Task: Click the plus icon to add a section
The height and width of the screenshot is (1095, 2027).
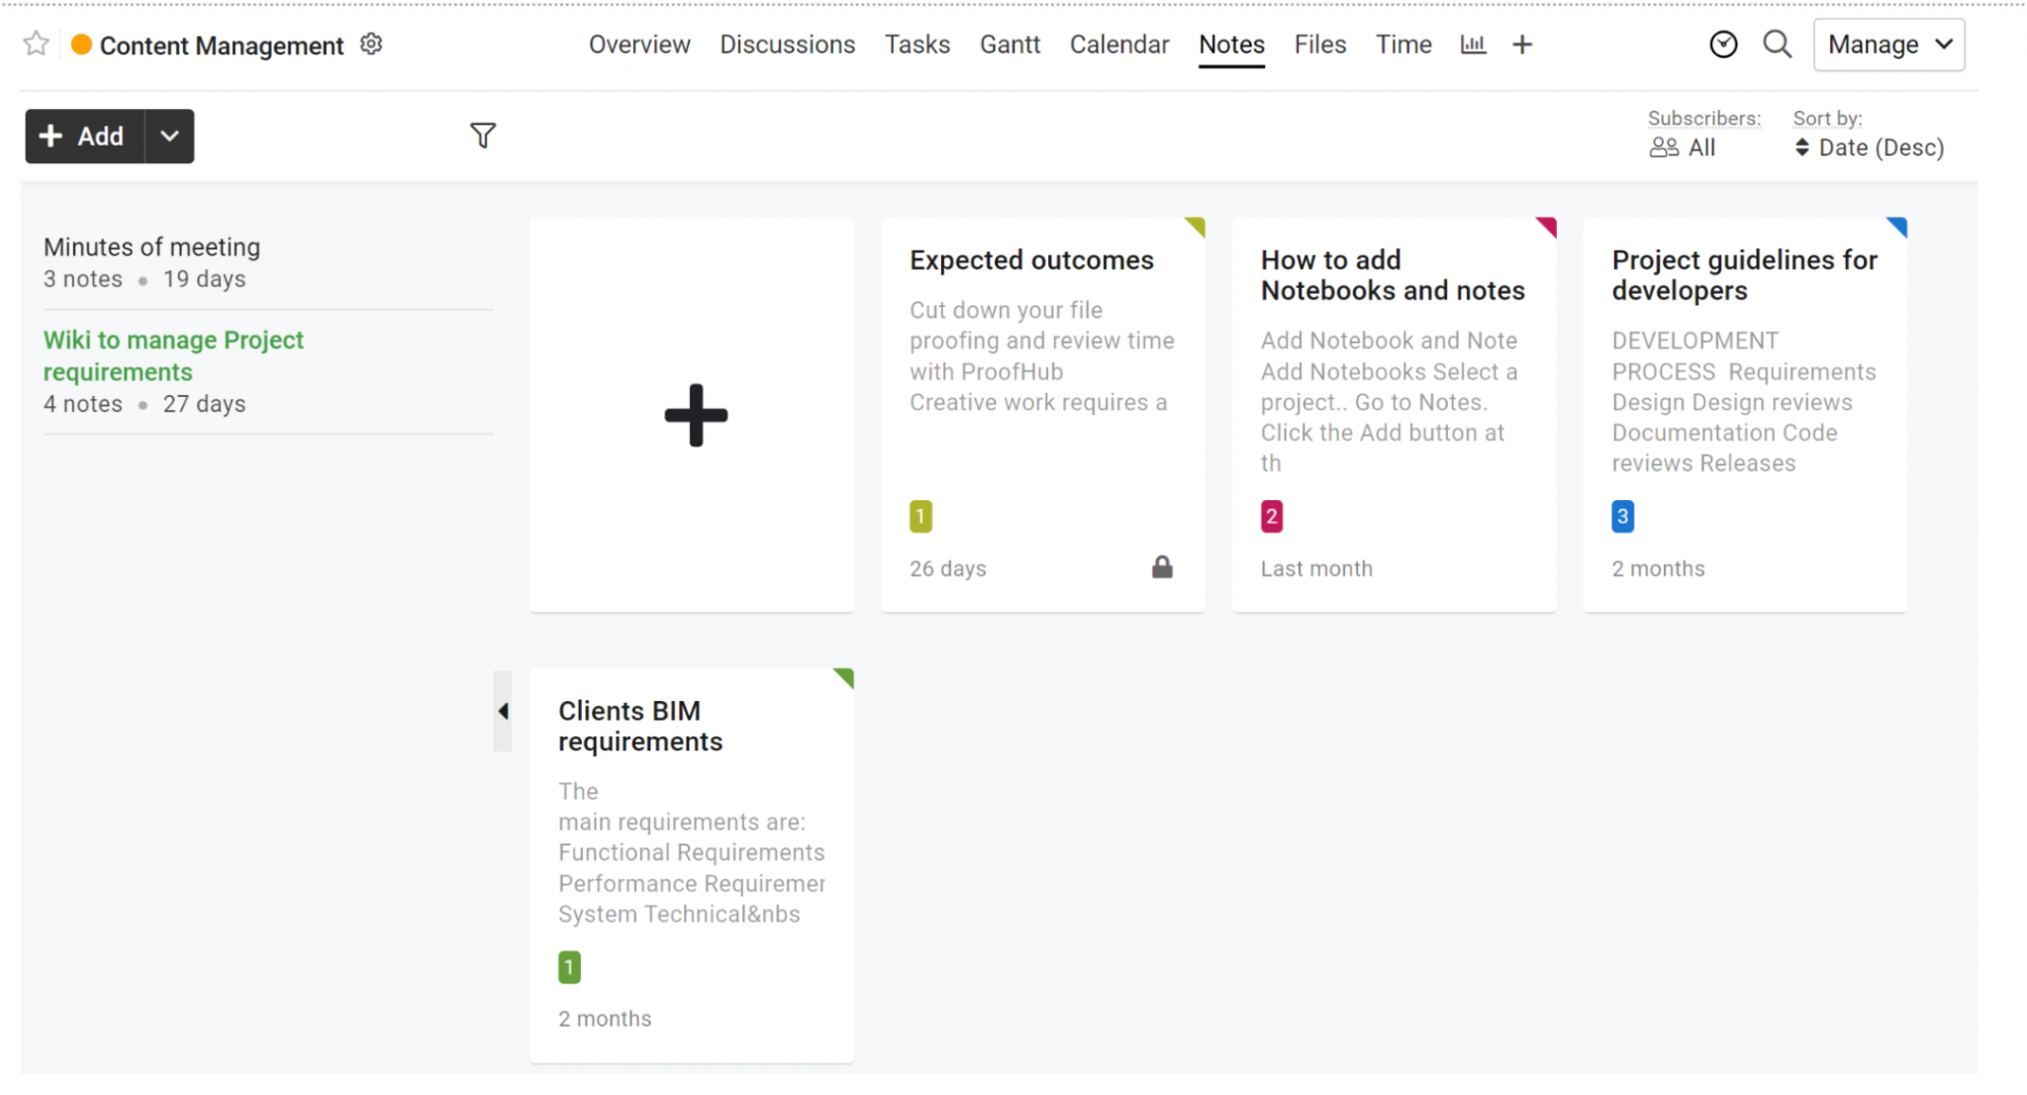Action: tap(1521, 44)
